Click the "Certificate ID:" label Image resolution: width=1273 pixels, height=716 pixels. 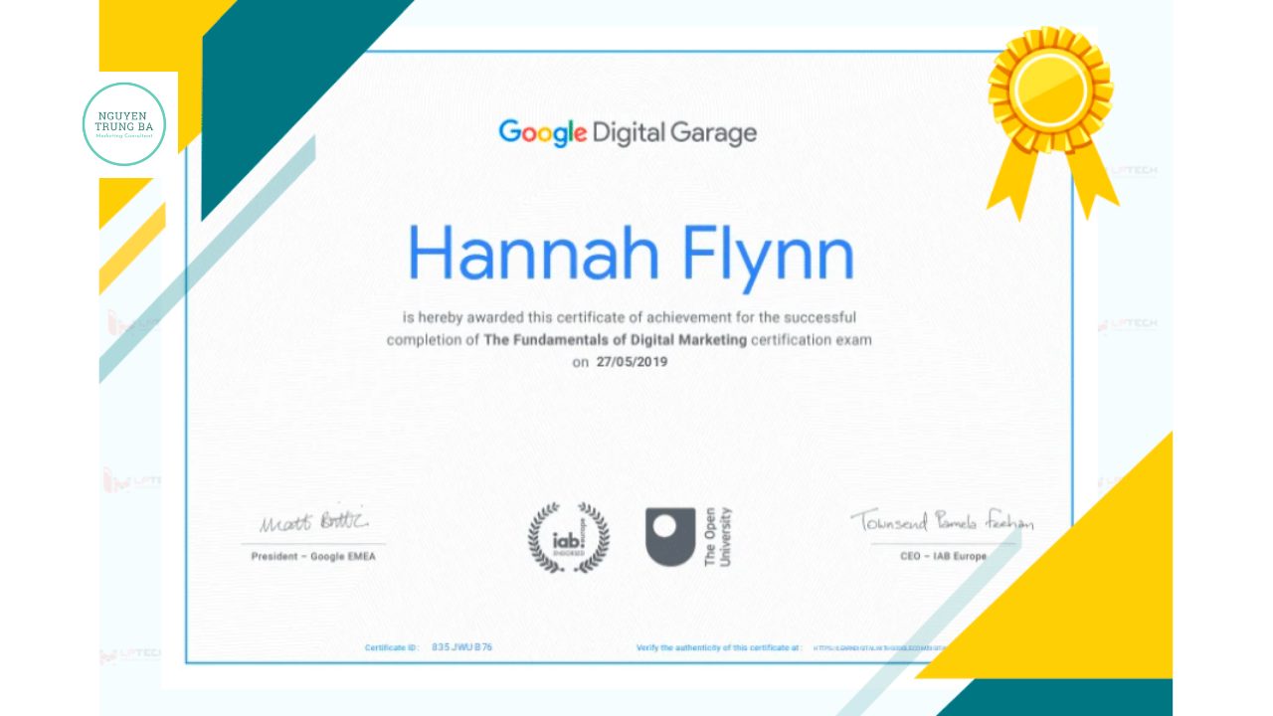click(392, 647)
